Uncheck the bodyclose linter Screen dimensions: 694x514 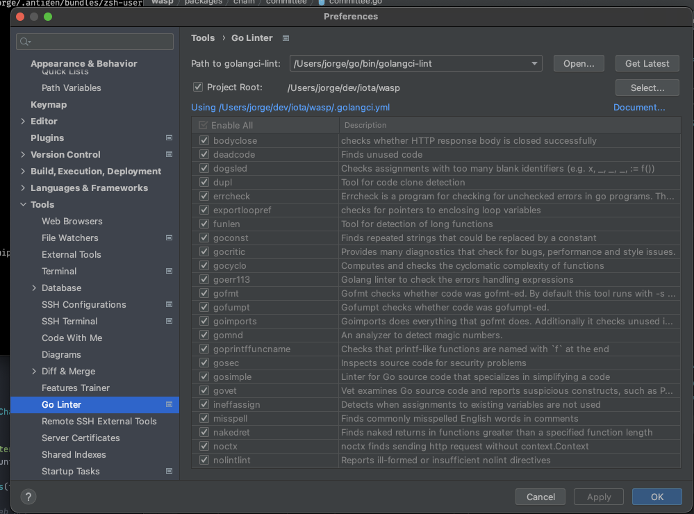pos(204,140)
